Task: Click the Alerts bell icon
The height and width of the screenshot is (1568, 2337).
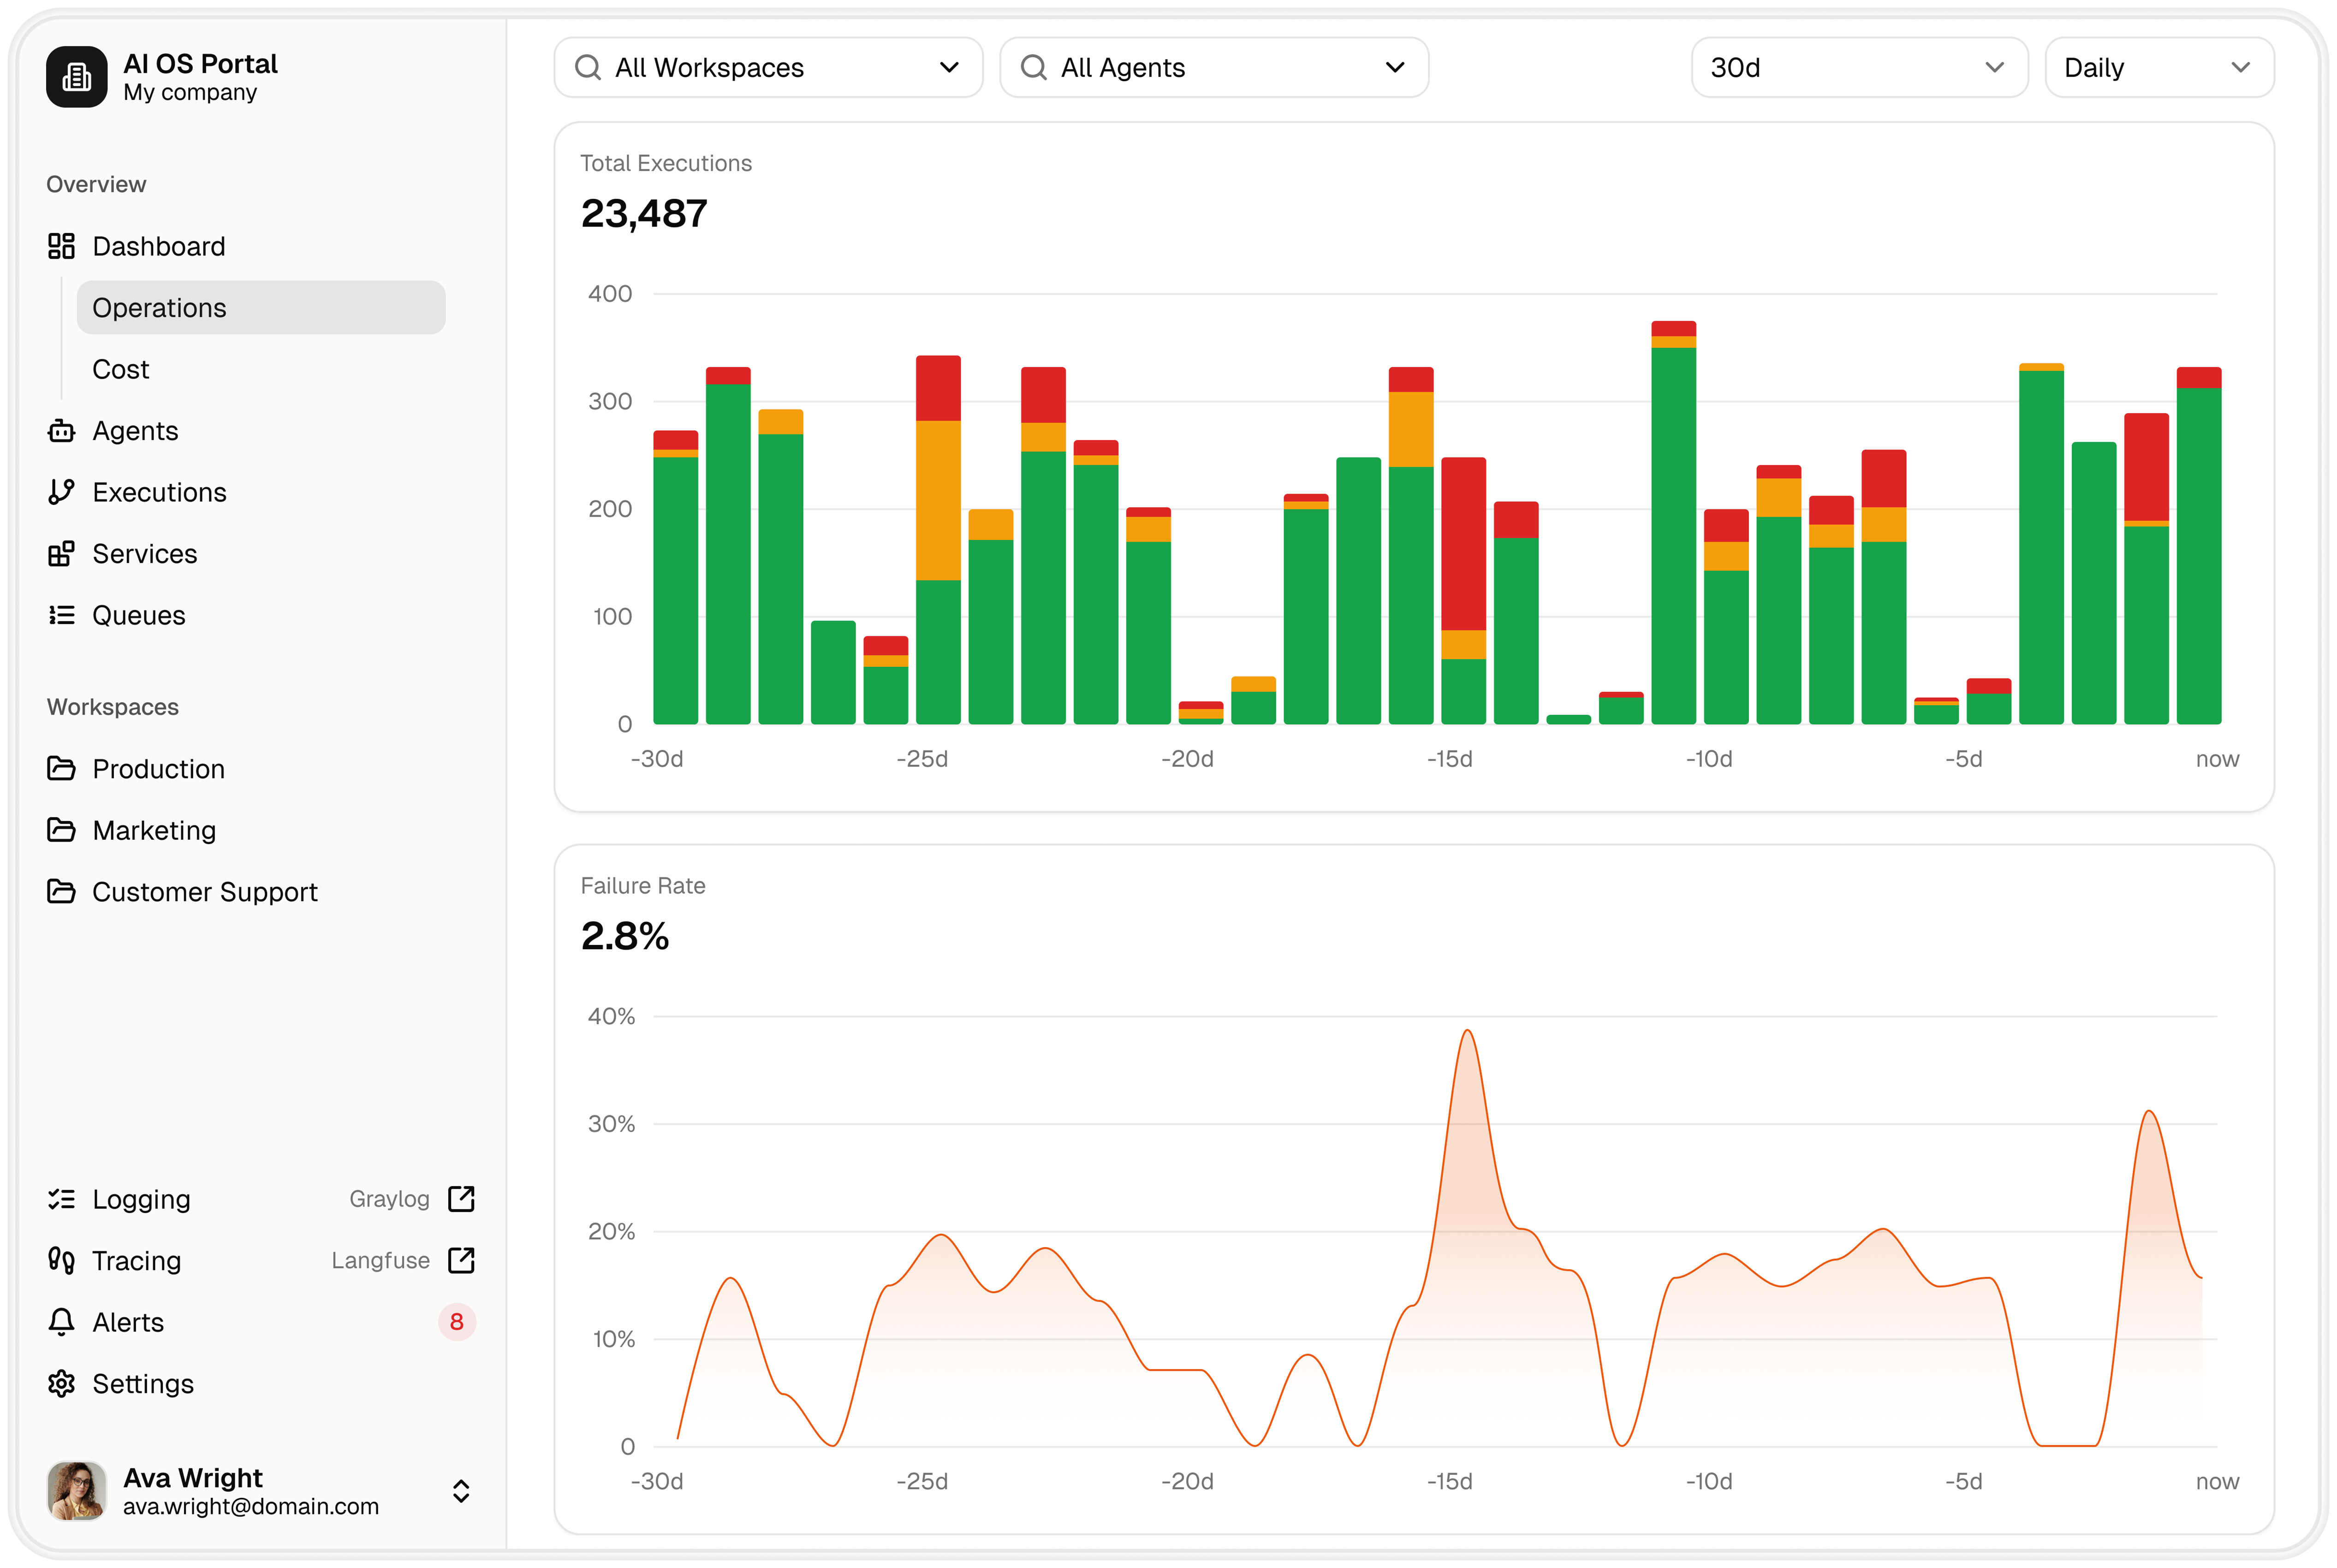Action: point(61,1322)
